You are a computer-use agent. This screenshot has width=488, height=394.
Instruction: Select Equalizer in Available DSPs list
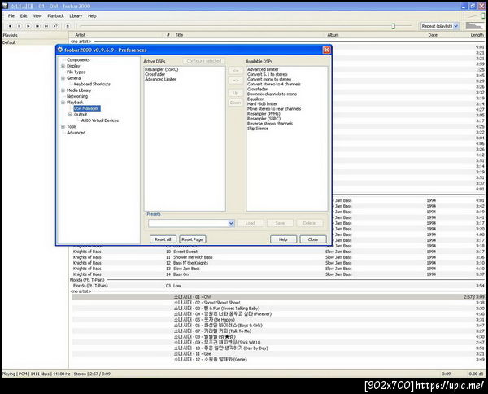click(255, 99)
